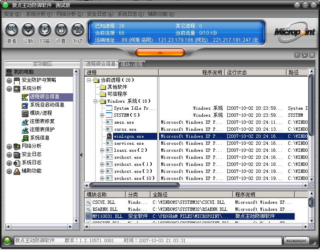Expand the SYSTEM(5) process node
The height and width of the screenshot is (250, 320).
pos(102,115)
